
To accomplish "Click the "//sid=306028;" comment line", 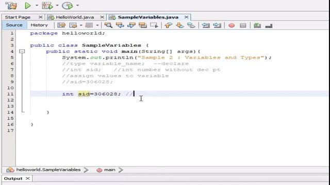I will click(88, 82).
